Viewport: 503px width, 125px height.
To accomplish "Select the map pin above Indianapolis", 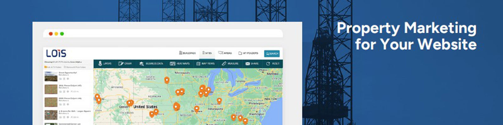I will (x=219, y=101).
